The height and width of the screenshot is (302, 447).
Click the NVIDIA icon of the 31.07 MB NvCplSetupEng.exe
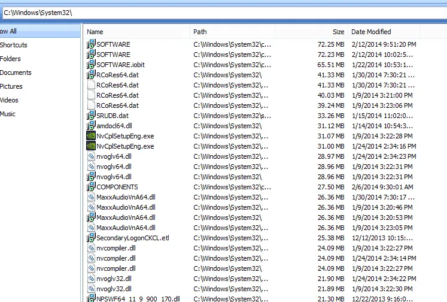tap(91, 136)
